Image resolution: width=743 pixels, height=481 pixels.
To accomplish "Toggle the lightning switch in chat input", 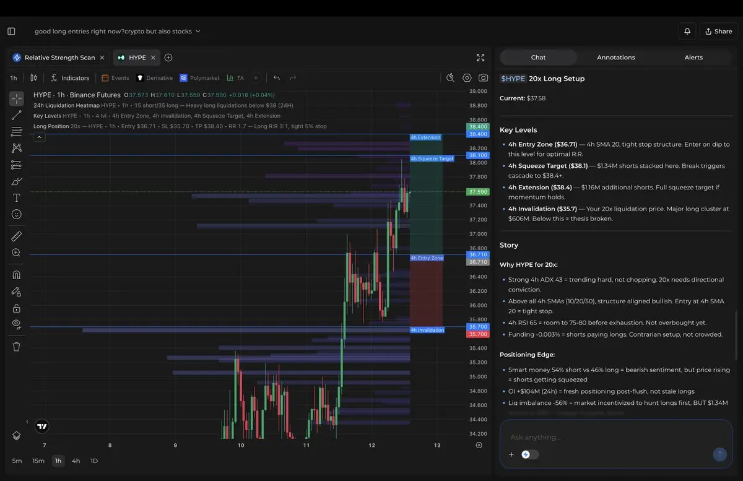I will point(529,454).
